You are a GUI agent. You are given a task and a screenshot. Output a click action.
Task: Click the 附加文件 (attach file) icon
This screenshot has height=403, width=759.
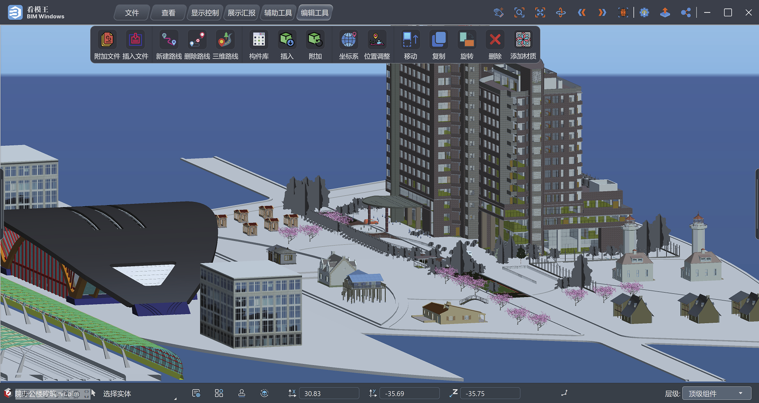[x=107, y=40]
